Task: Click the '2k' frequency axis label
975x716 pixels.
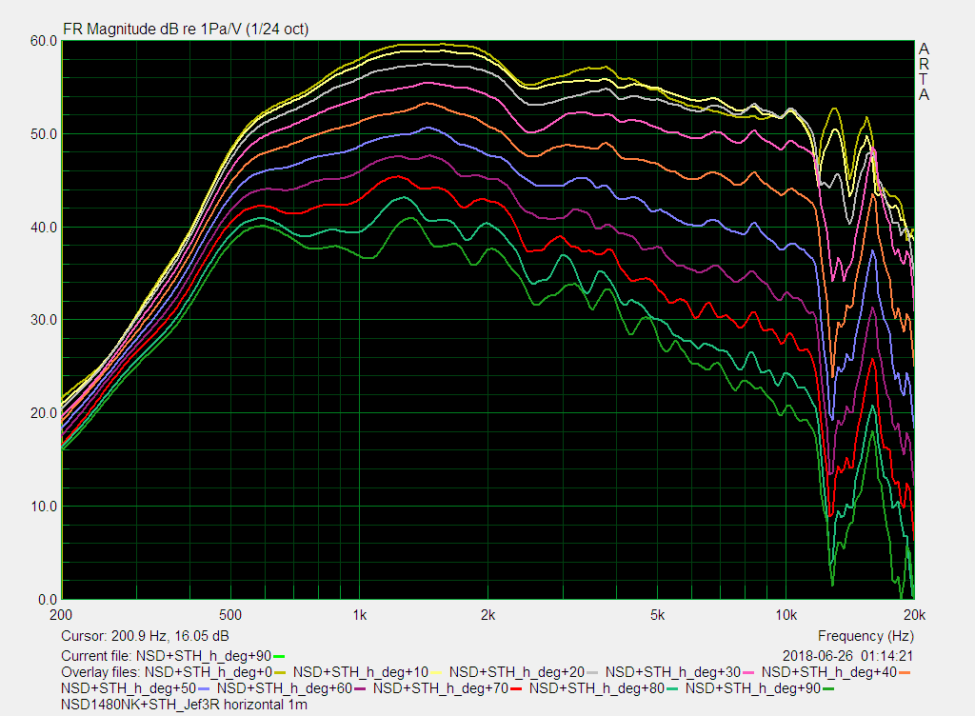Action: [x=488, y=615]
